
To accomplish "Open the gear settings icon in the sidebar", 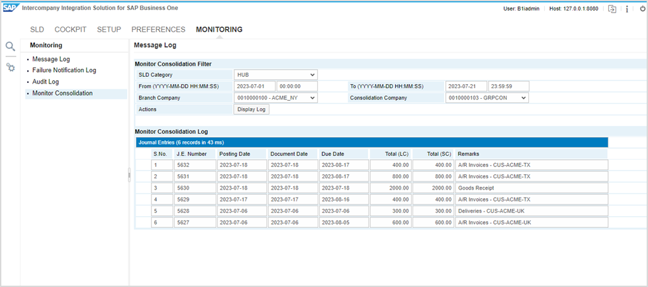I will [x=10, y=68].
